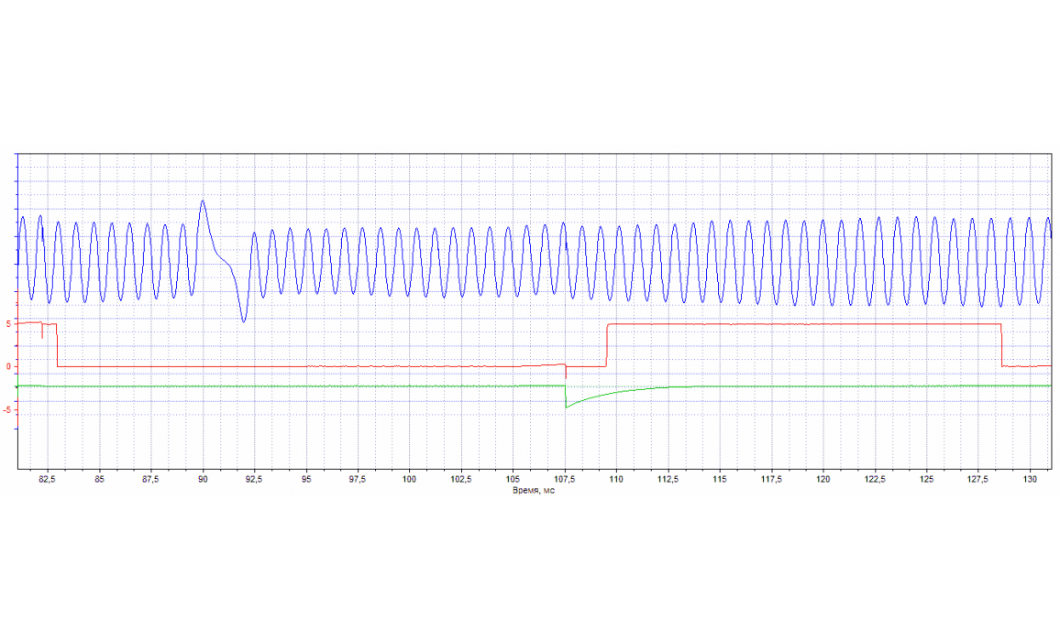The image size is (1060, 641).
Task: Click the 130 label on the time axis
Action: click(x=1030, y=480)
